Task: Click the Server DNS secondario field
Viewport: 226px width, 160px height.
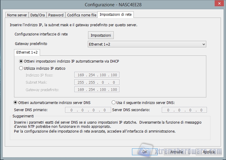Action: (x=184, y=110)
